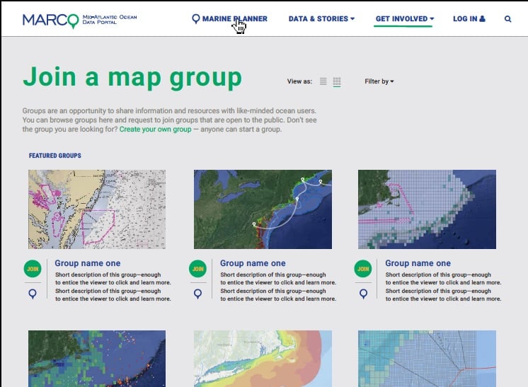Open the Long Island orange heatmap thumbnail

[263, 359]
